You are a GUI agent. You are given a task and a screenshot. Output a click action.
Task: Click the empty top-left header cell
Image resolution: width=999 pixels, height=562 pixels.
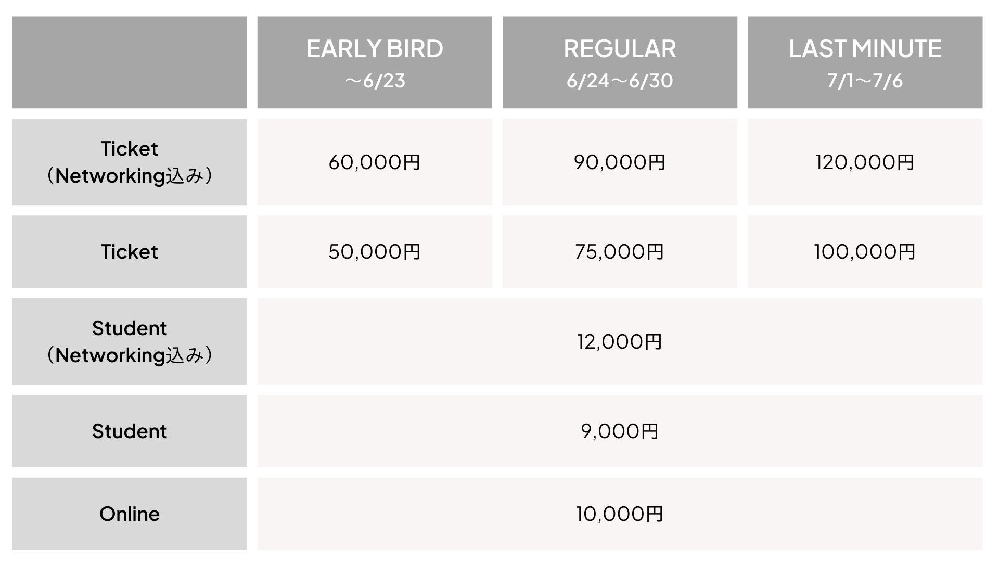129,62
